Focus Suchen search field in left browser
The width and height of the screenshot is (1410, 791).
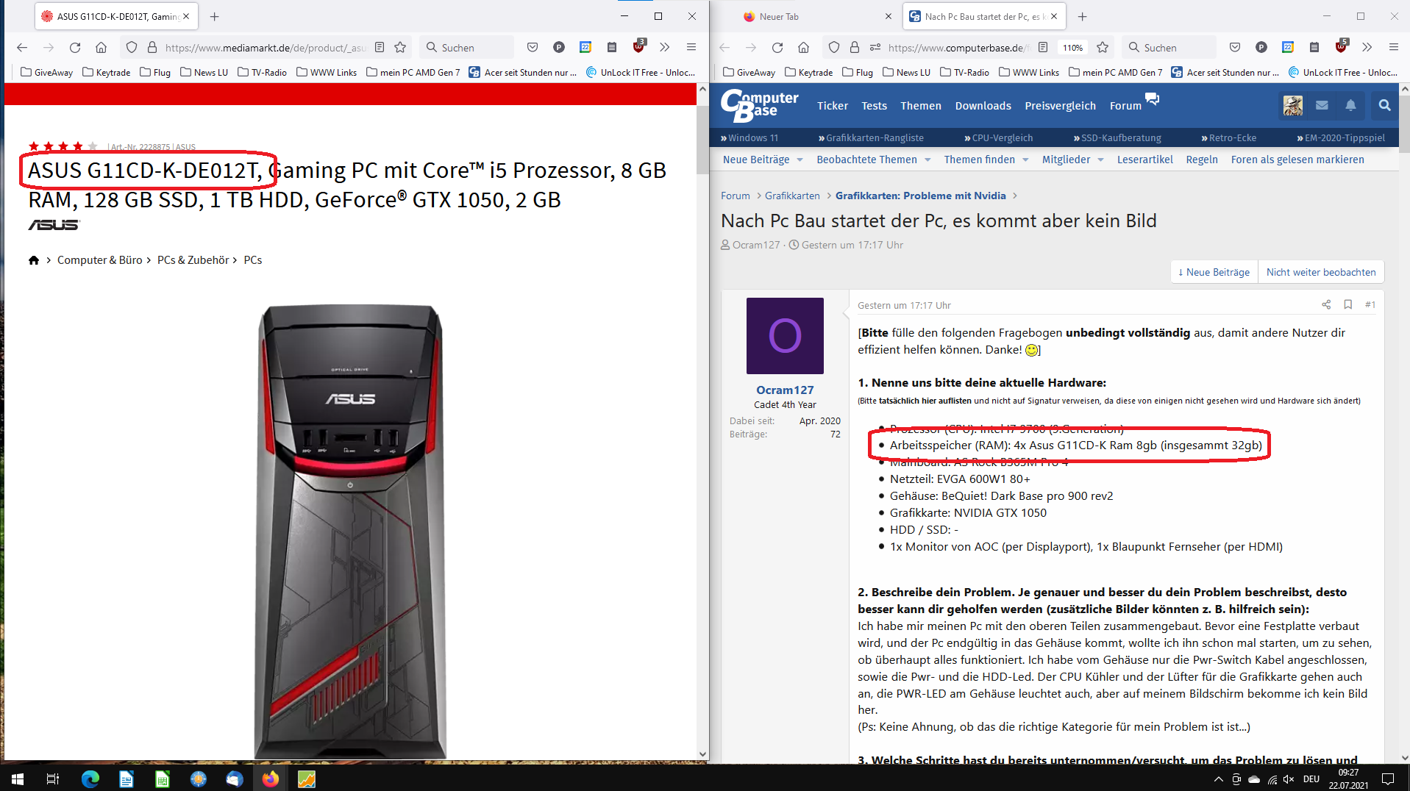click(x=467, y=48)
